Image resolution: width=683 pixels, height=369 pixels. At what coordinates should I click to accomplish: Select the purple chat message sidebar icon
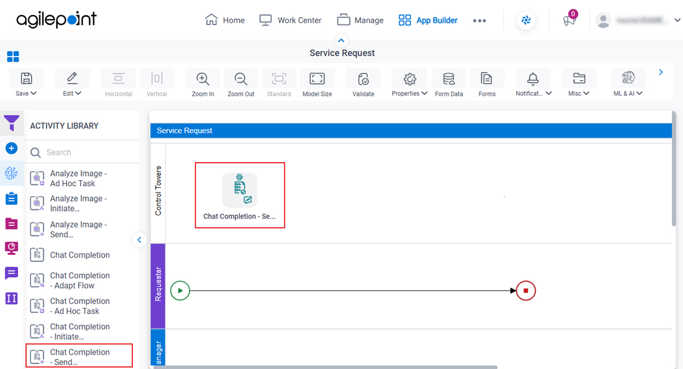pyautogui.click(x=12, y=273)
